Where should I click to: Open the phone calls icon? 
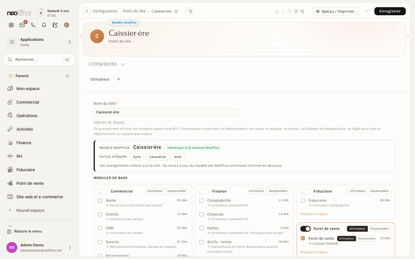pyautogui.click(x=33, y=25)
